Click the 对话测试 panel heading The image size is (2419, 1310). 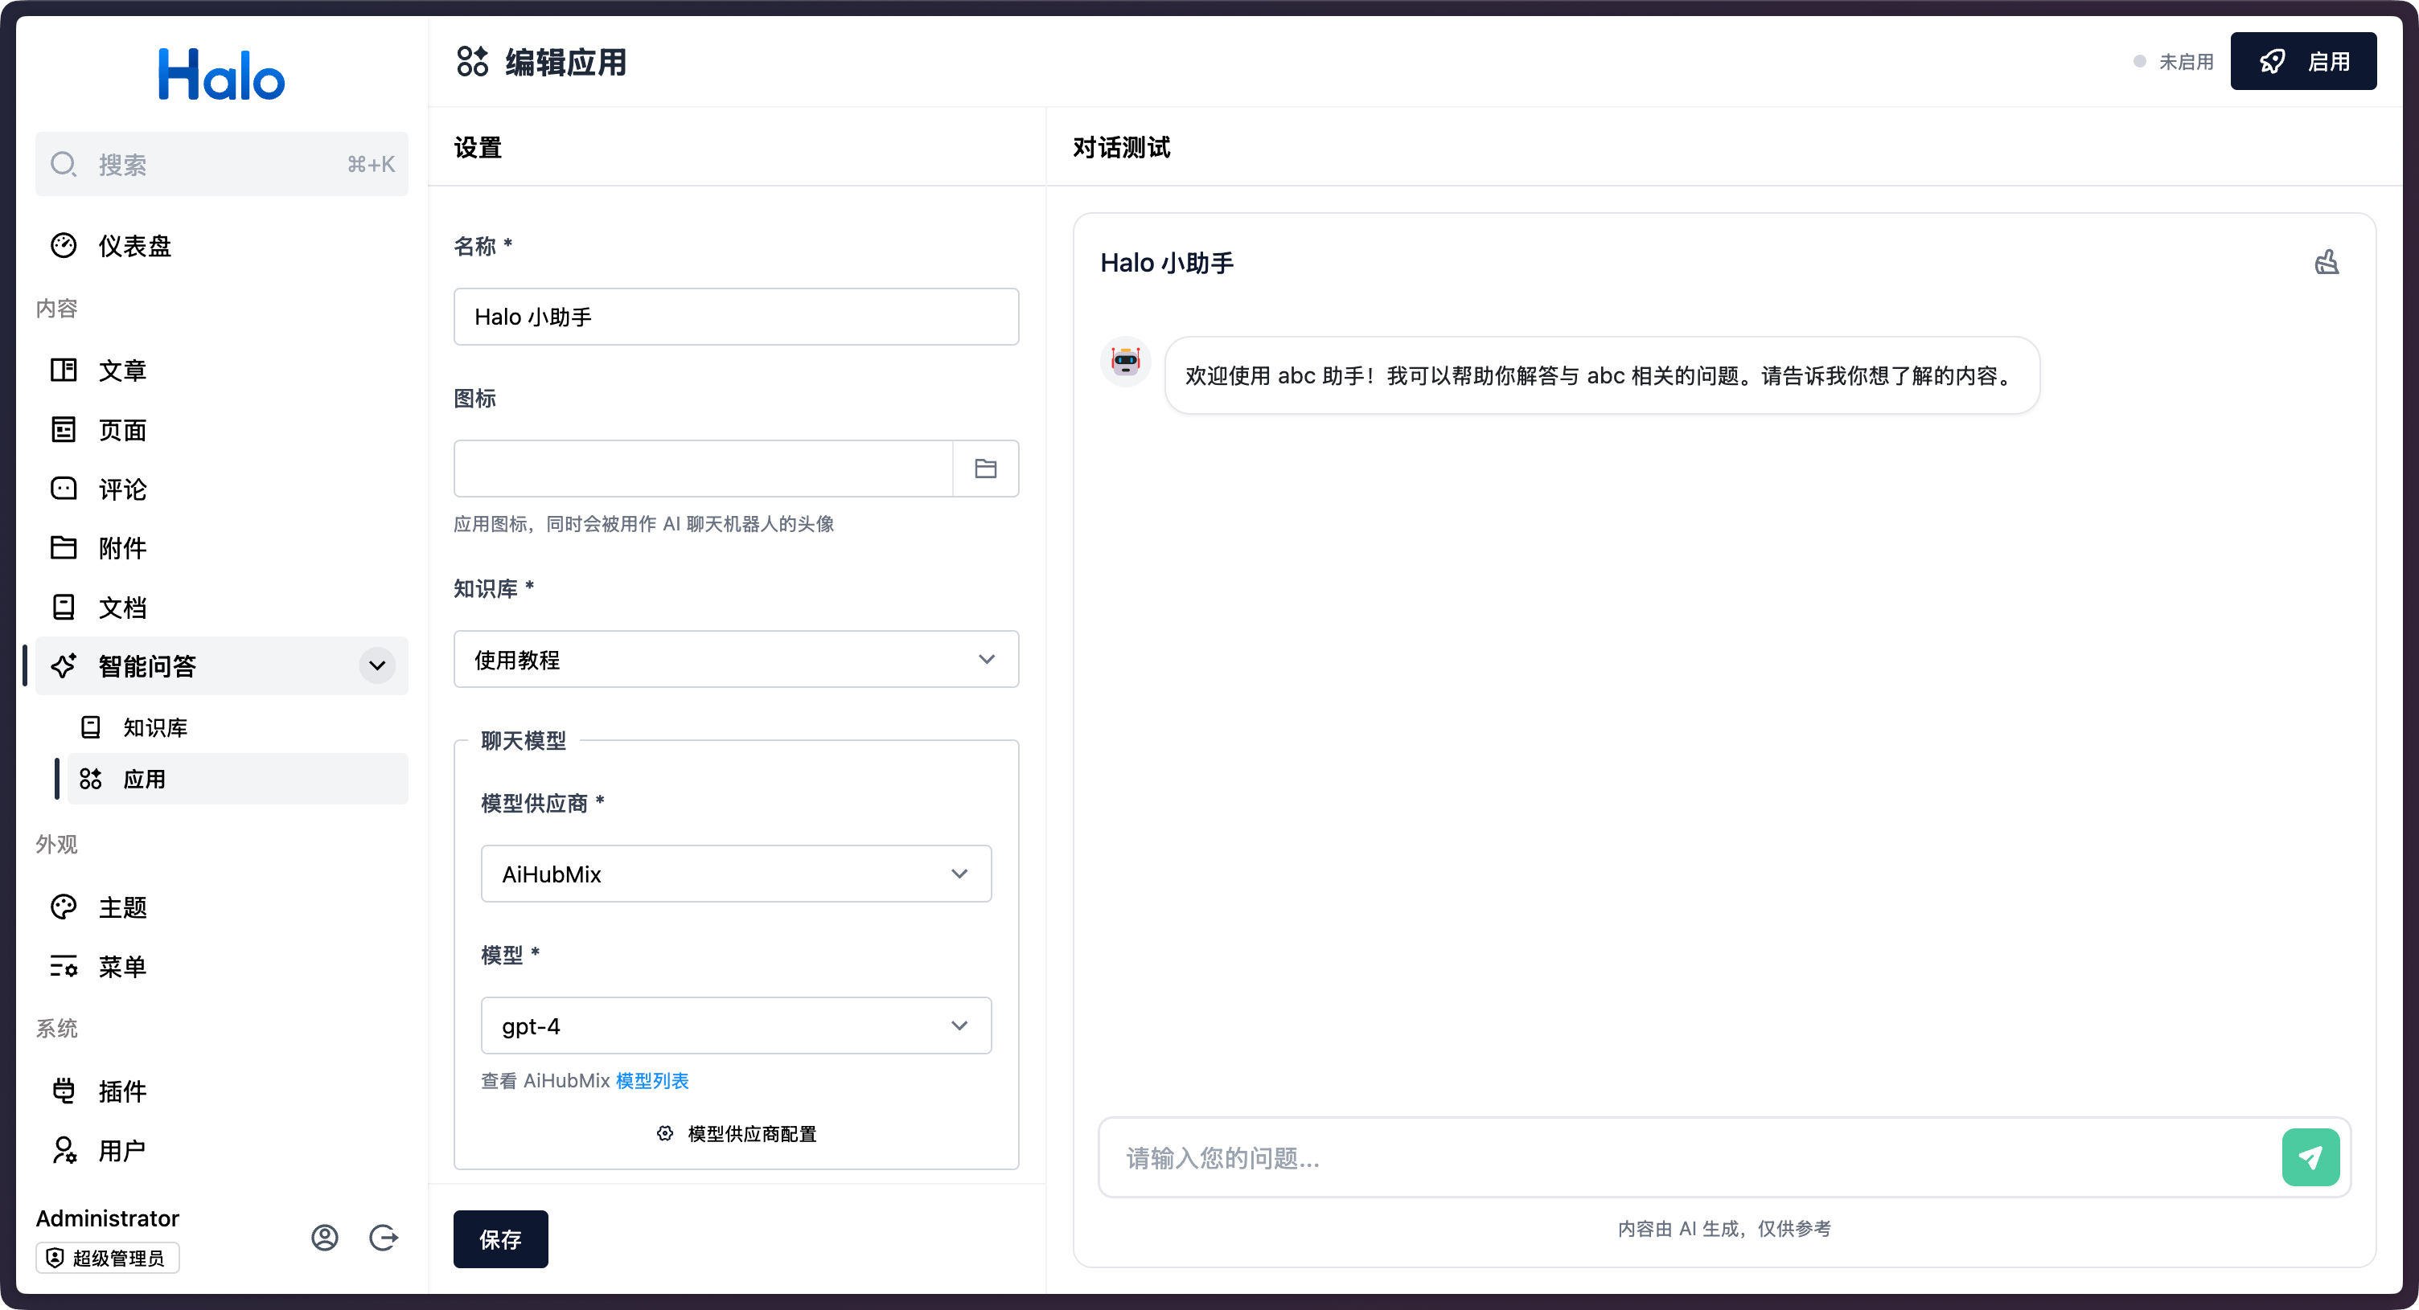pyautogui.click(x=1121, y=147)
